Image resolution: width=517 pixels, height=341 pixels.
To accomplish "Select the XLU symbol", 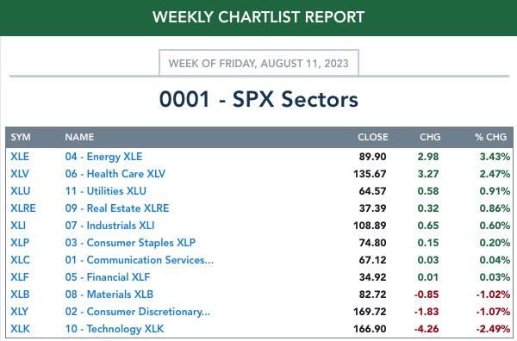I will 21,191.
